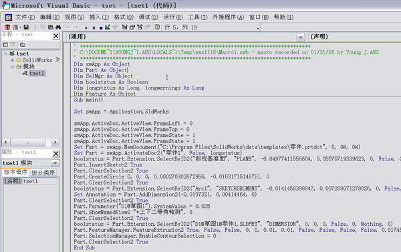Image resolution: width=401 pixels, height=252 pixels.
Task: Click 'Part.InsertSketch2 True' code line
Action: coord(108,165)
